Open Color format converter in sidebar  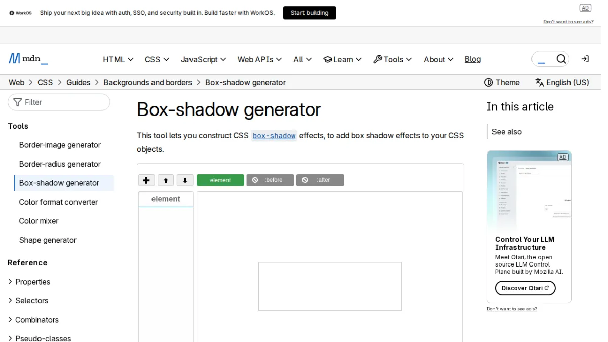(x=58, y=202)
